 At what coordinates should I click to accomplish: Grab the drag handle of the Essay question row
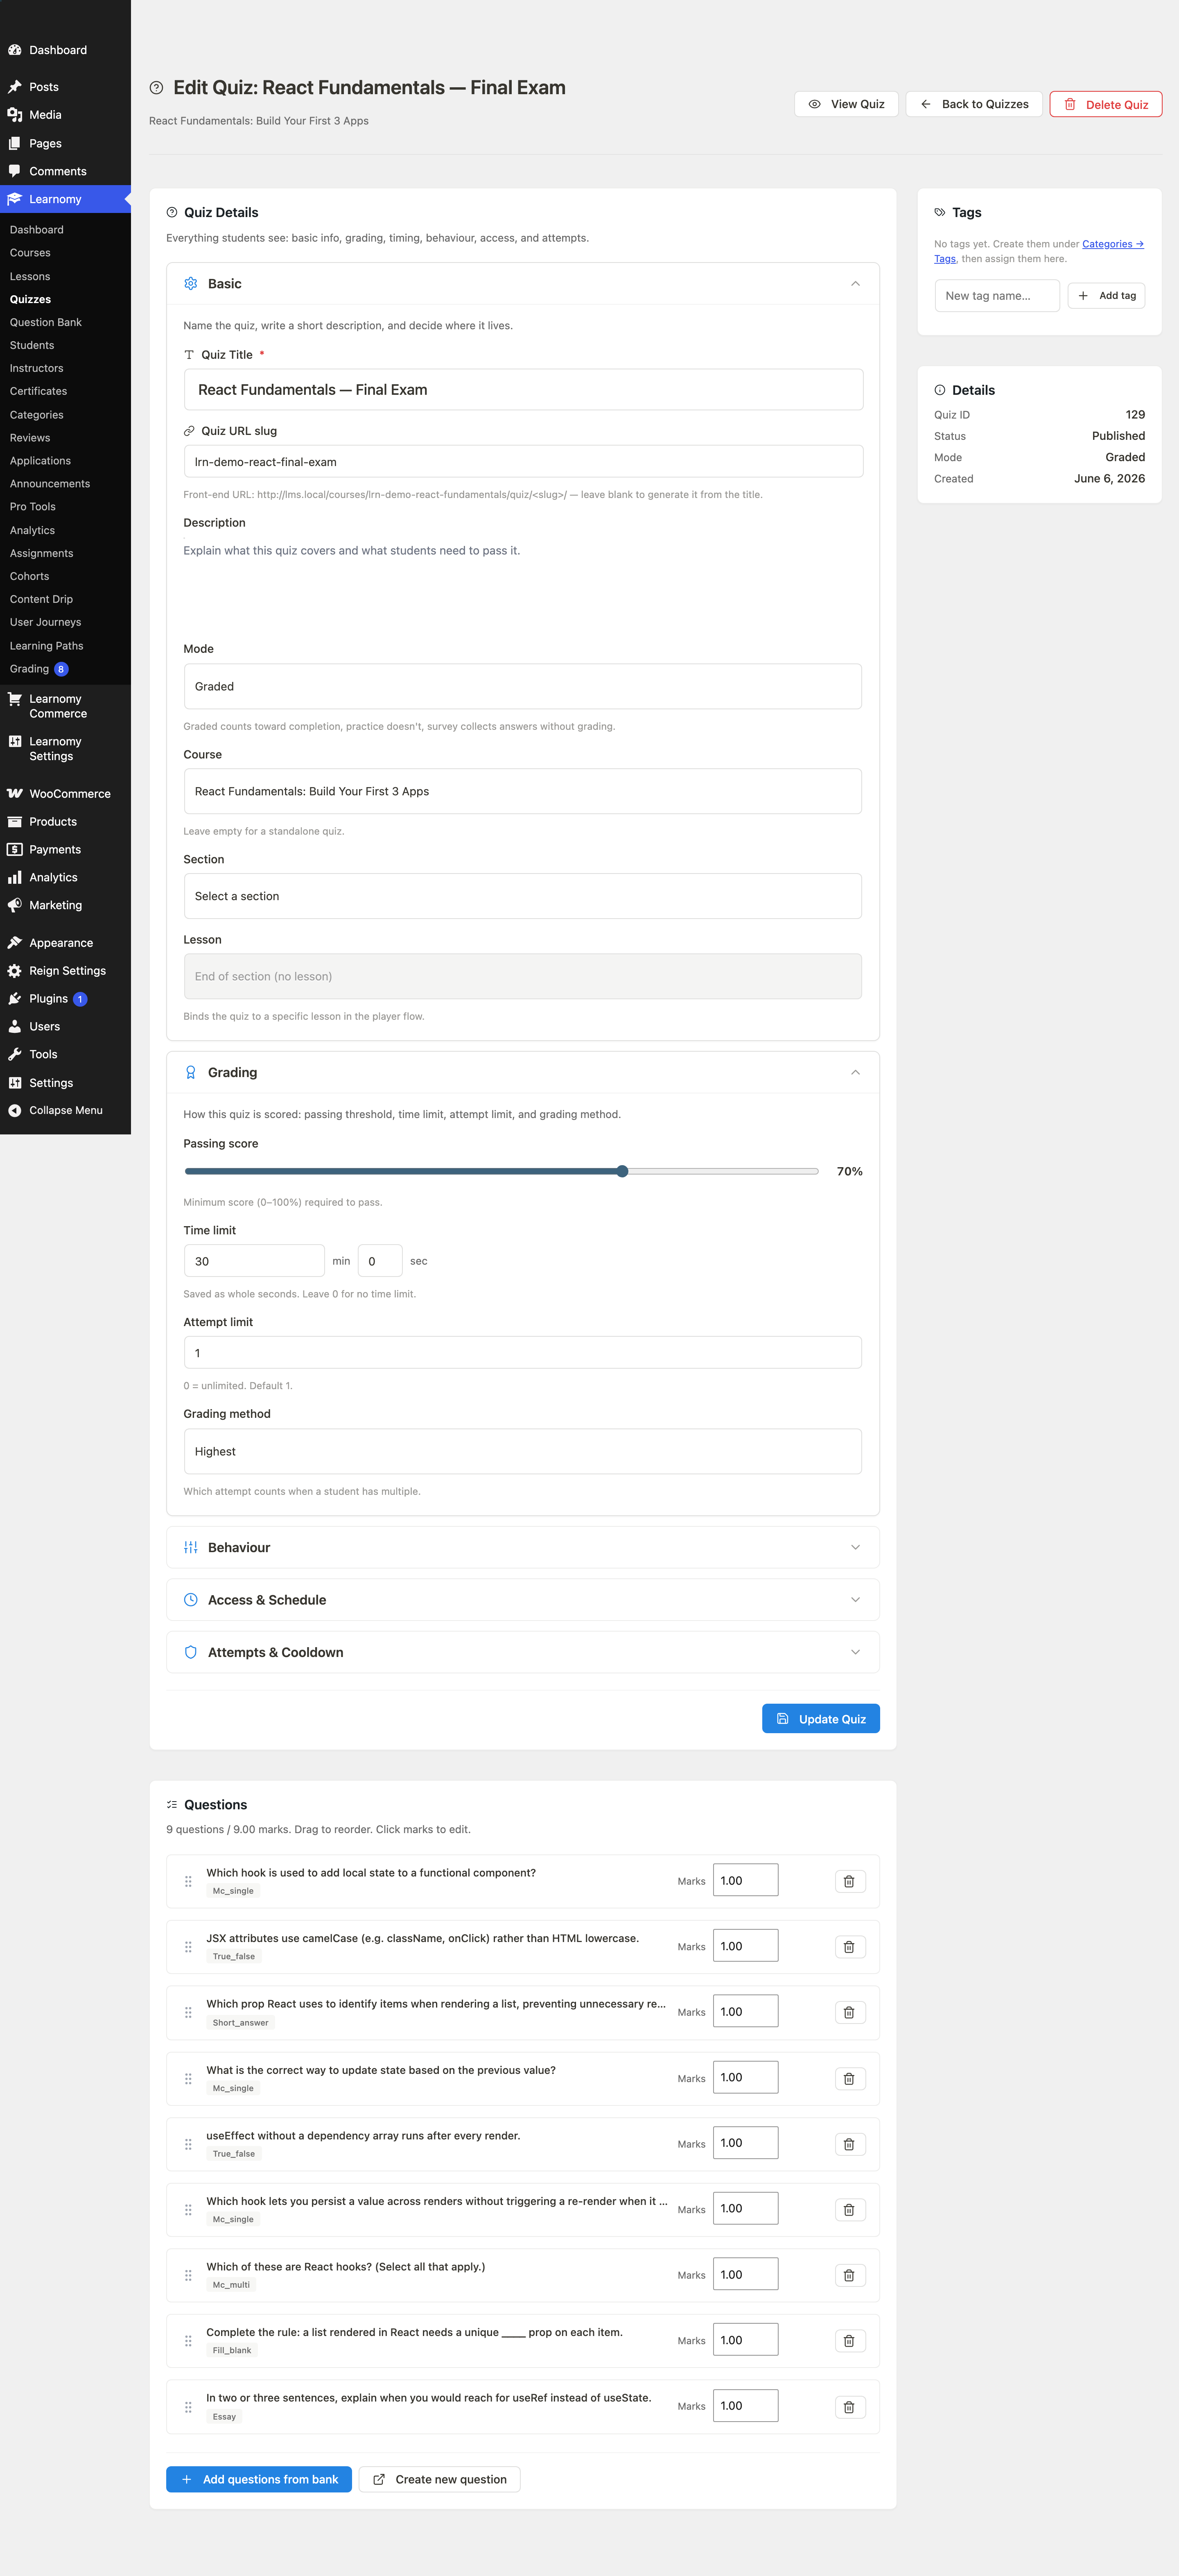188,2407
